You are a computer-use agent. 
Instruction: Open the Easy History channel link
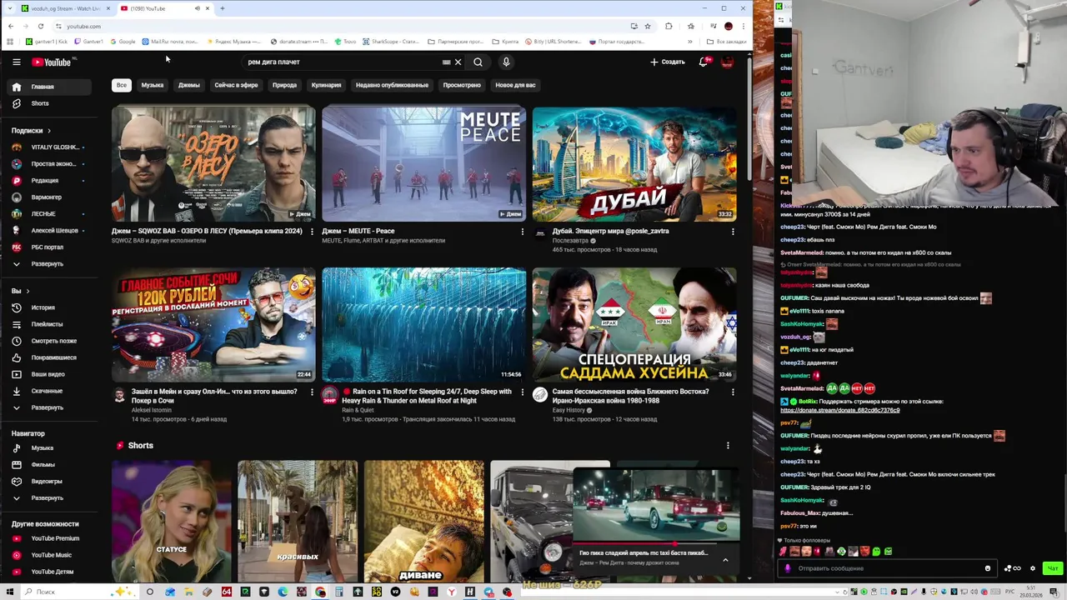pyautogui.click(x=569, y=410)
